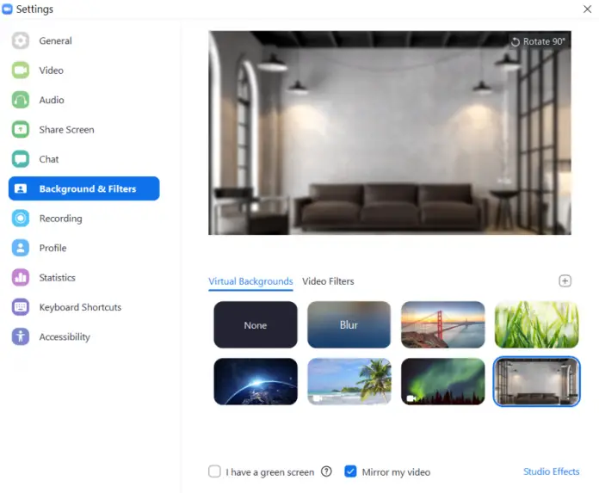Switch to the Virtual Backgrounds tab
Screen dimensions: 599x493
pyautogui.click(x=250, y=281)
